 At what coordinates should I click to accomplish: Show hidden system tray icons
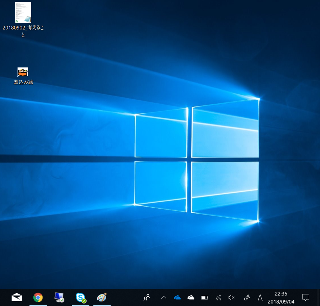(164, 298)
